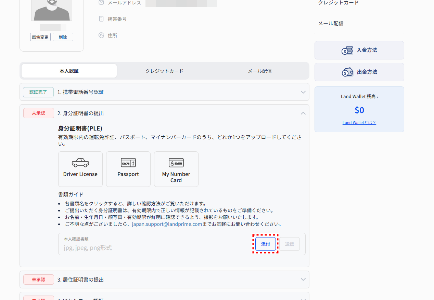The image size is (434, 300).
Task: Switch to the 本人認証 tab
Action: click(x=69, y=71)
